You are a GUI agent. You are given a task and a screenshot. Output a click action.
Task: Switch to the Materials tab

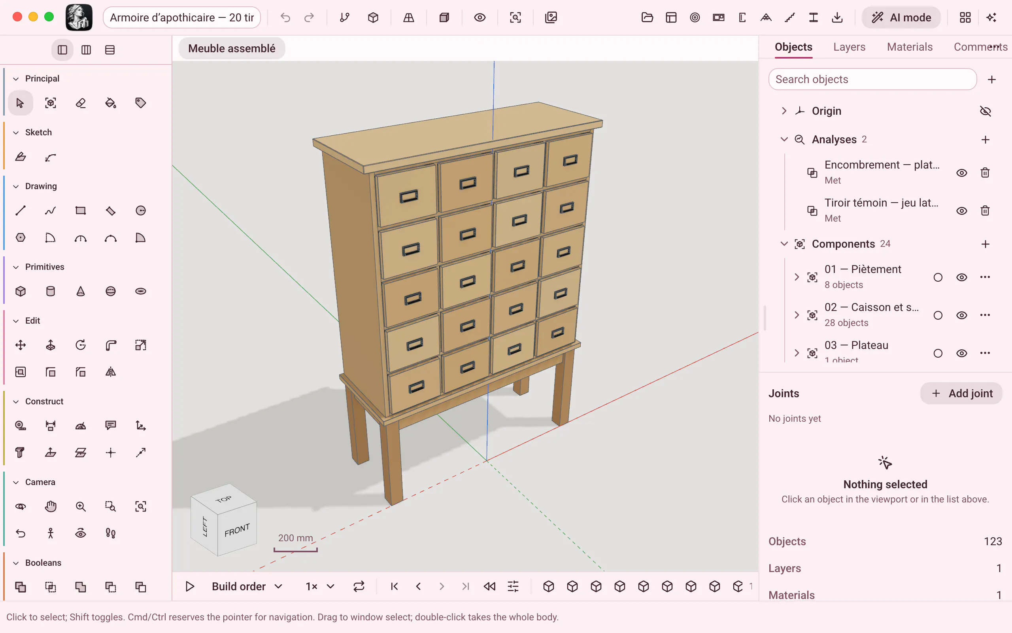910,47
